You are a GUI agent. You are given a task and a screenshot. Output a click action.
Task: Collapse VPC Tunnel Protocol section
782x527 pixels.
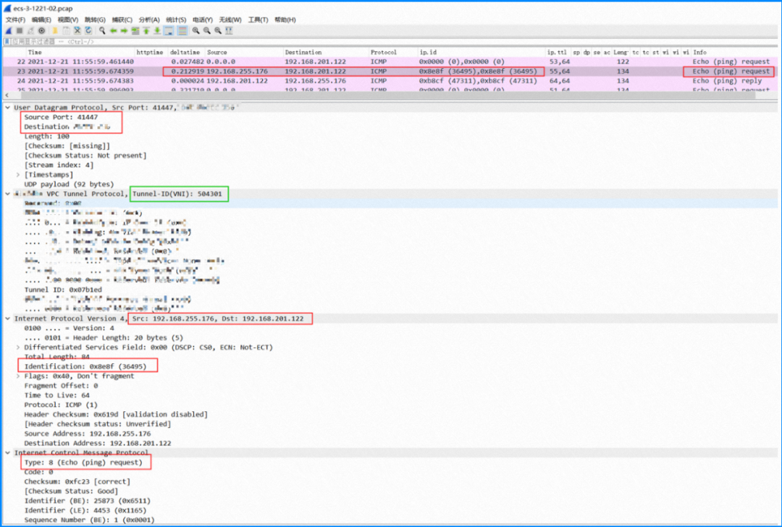[x=7, y=193]
